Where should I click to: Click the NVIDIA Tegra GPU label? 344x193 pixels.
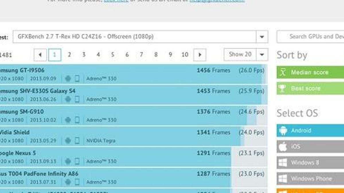tap(101, 141)
